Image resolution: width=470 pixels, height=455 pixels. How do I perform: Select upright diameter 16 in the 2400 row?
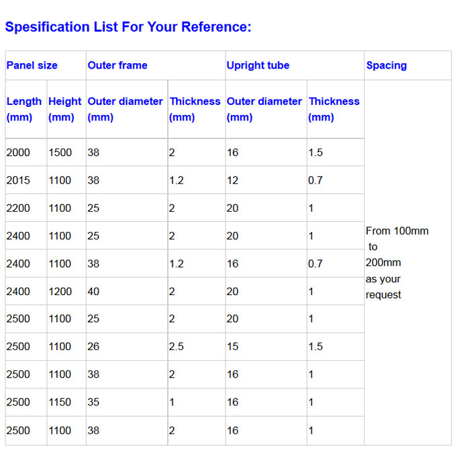(x=232, y=264)
